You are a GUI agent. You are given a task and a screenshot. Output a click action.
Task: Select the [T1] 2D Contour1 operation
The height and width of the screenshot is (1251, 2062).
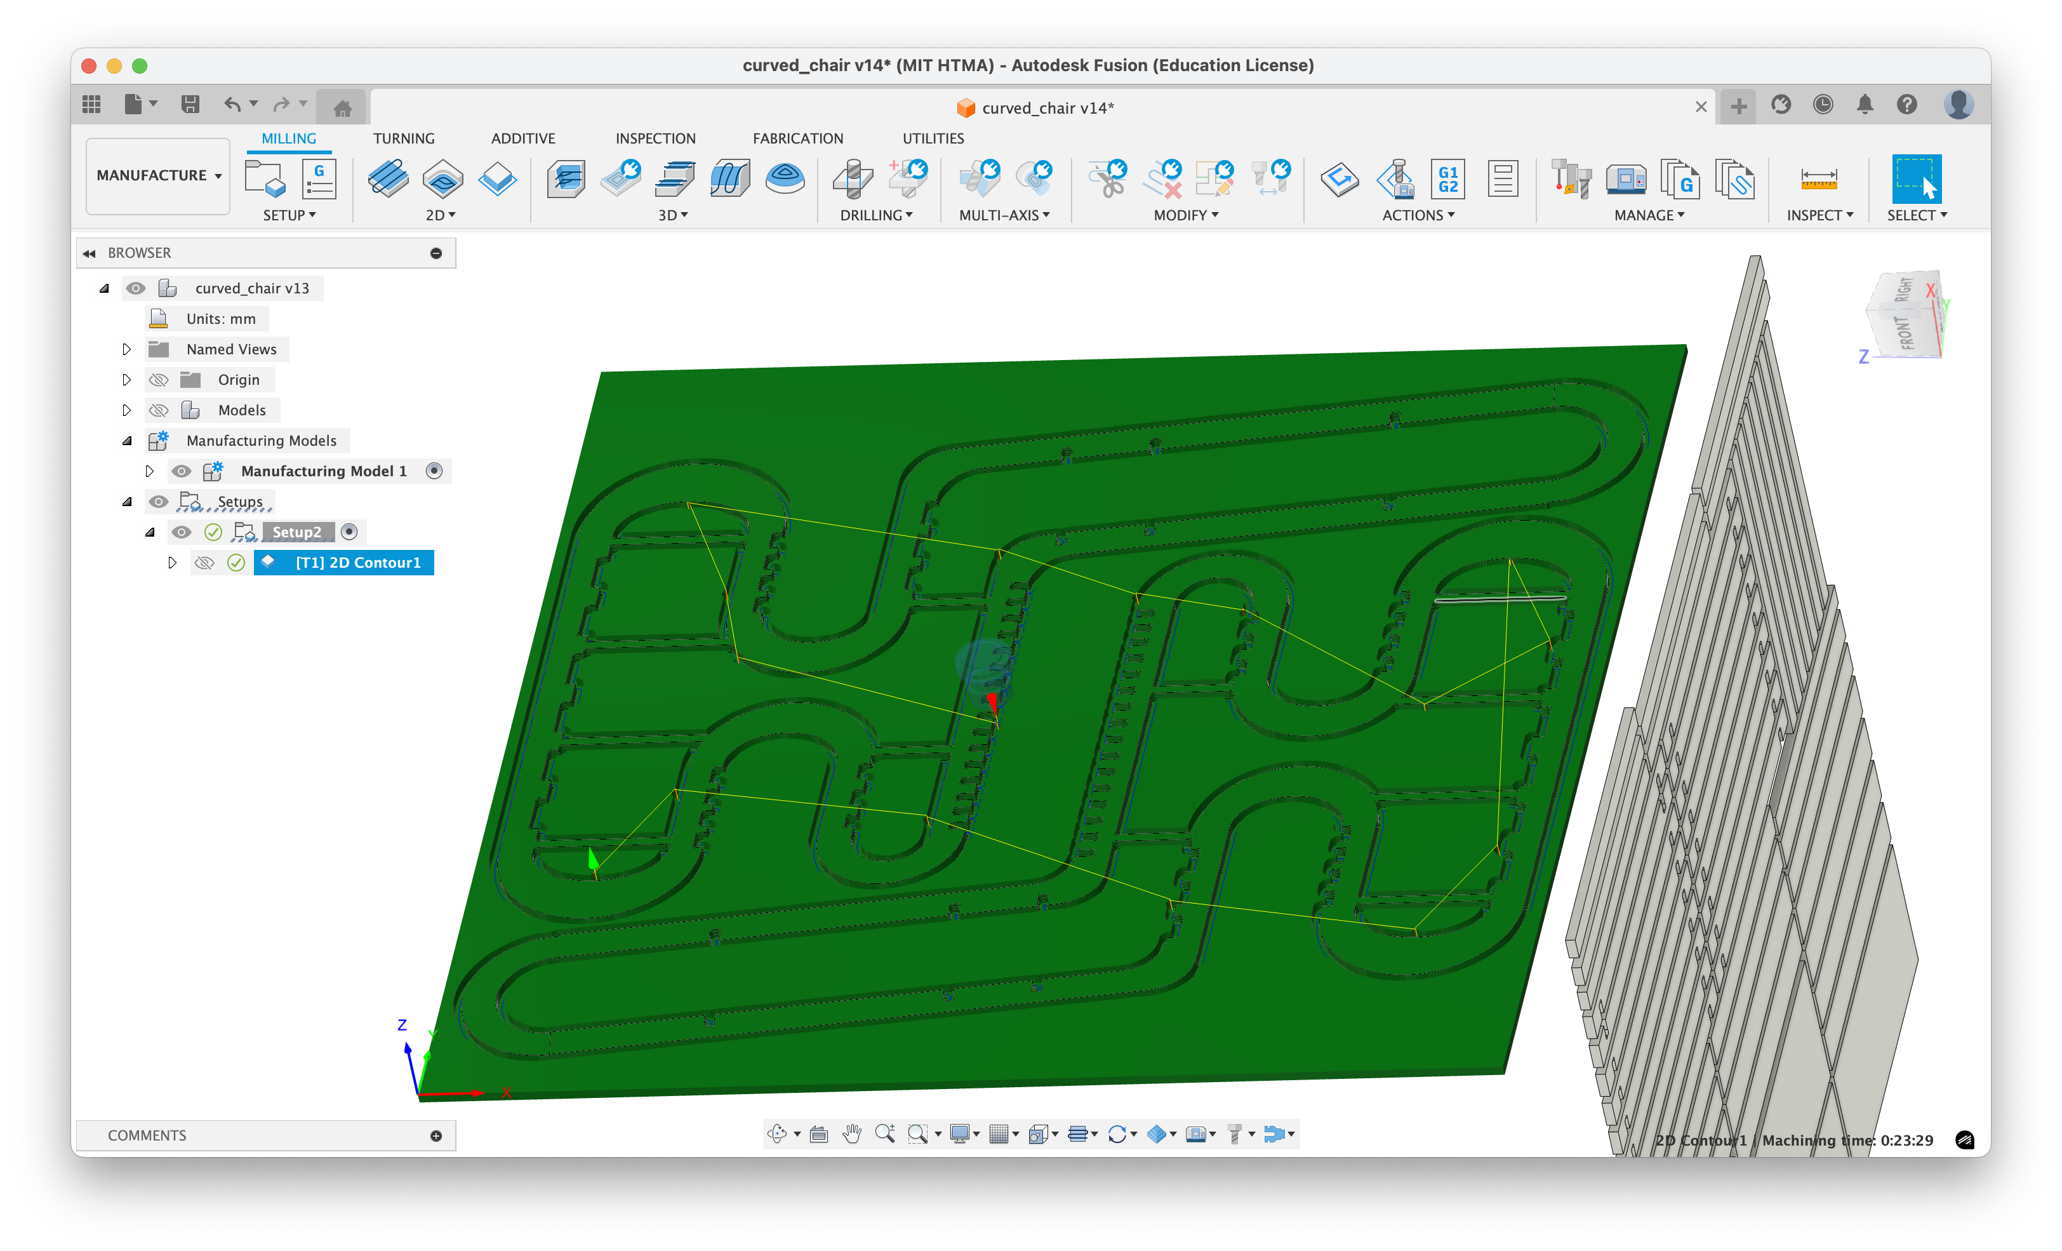357,563
